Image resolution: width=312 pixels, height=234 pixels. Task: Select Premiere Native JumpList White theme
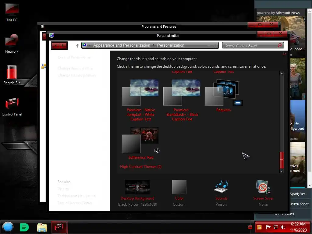[141, 100]
